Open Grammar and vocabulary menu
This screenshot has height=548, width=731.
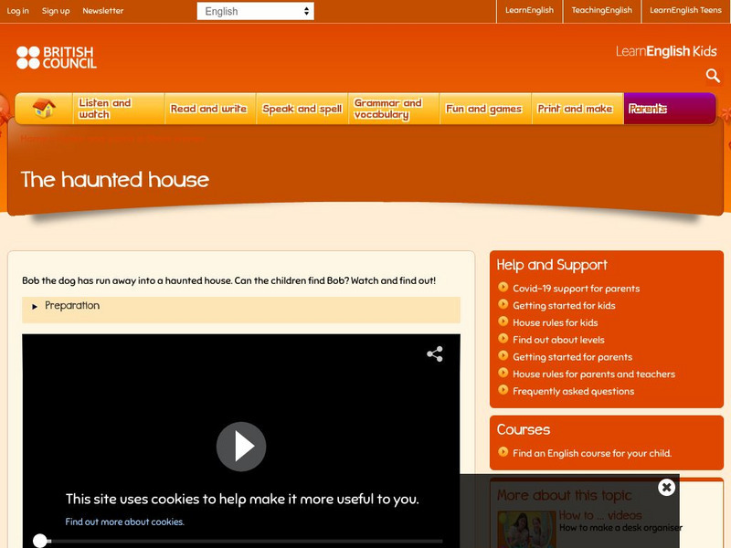394,109
